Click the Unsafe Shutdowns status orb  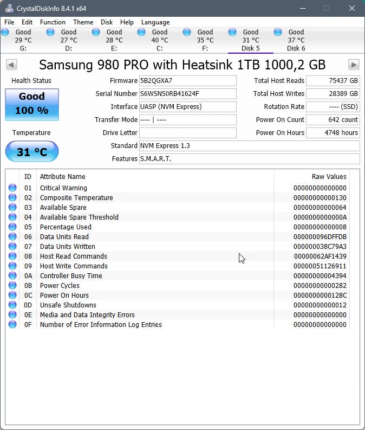click(12, 305)
